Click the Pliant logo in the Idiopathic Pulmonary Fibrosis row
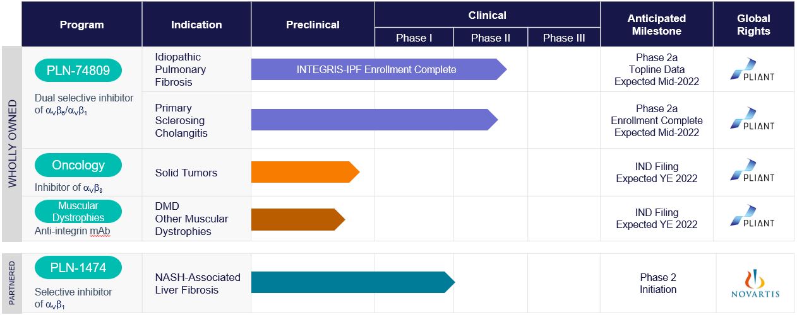The image size is (797, 315). (x=752, y=70)
